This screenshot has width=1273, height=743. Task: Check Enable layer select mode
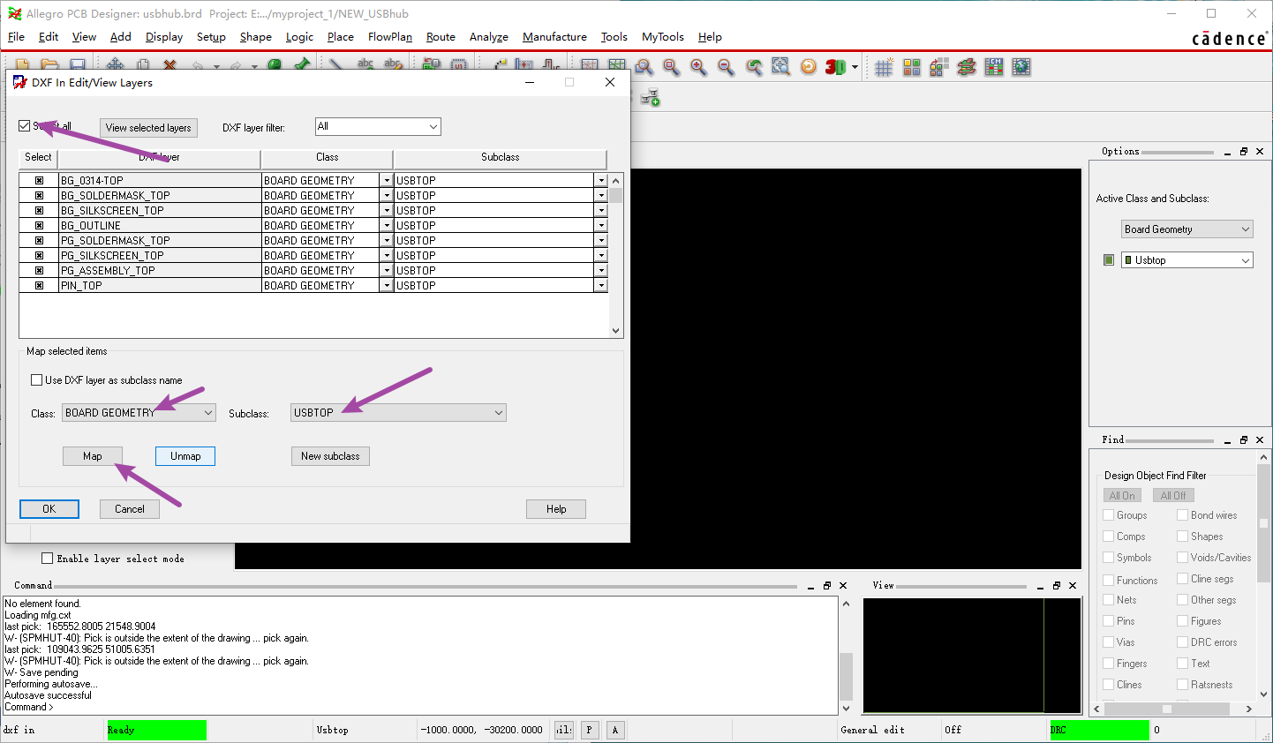click(48, 559)
